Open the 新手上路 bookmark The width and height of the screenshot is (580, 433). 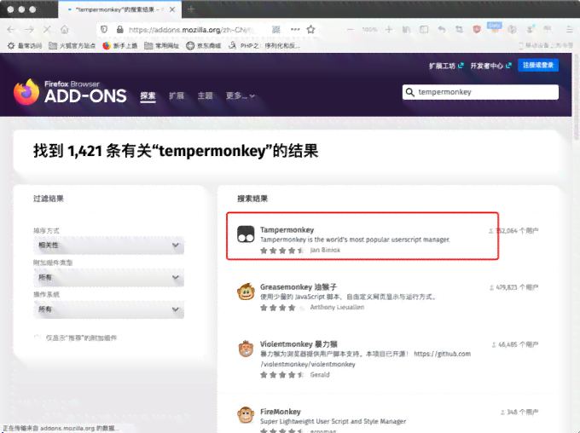tap(120, 45)
